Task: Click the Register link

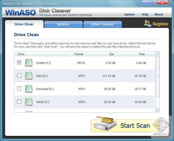Action: [160, 24]
